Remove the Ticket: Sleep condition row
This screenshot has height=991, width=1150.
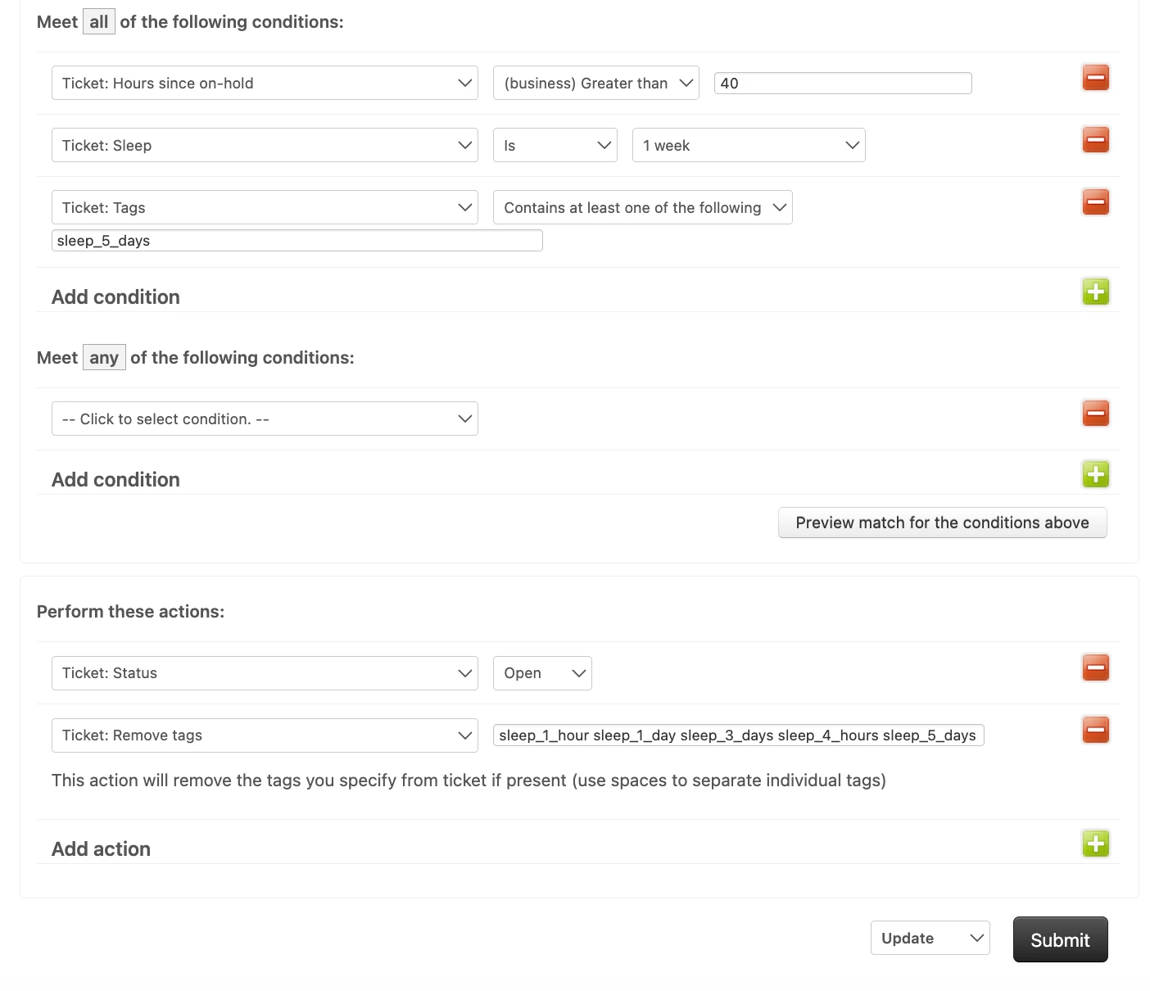(x=1095, y=140)
